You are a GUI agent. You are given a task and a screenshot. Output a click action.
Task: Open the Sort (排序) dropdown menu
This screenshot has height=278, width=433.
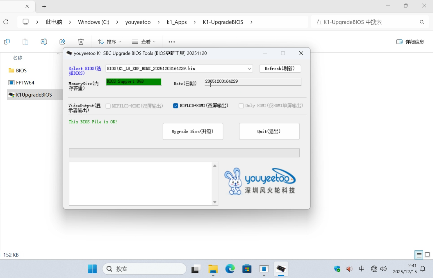[109, 42]
